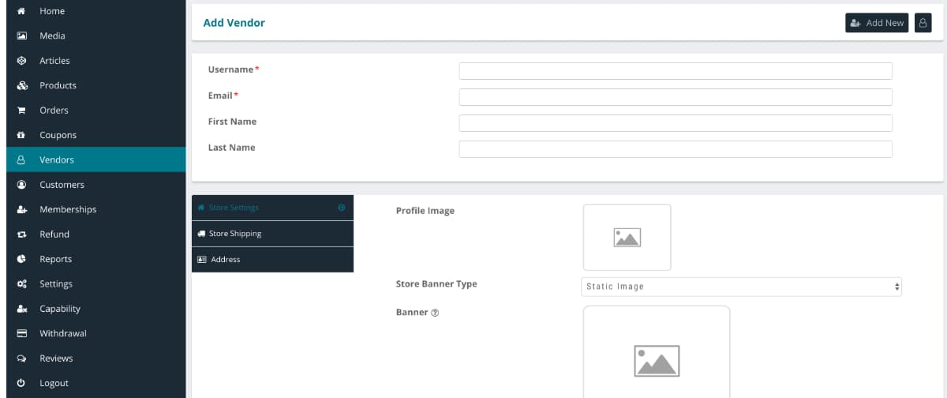Click the Banner help question mark icon
The width and height of the screenshot is (947, 398).
(435, 313)
